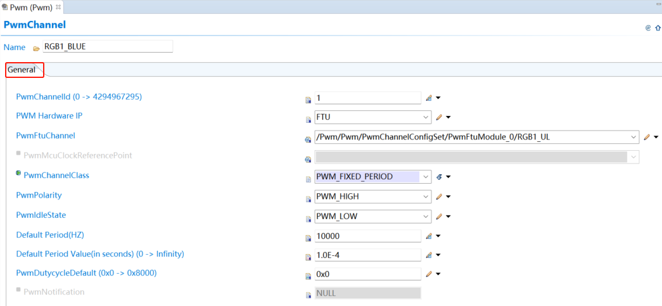The width and height of the screenshot is (662, 306).
Task: Click the folder icon next to Name
Action: pyautogui.click(x=36, y=48)
